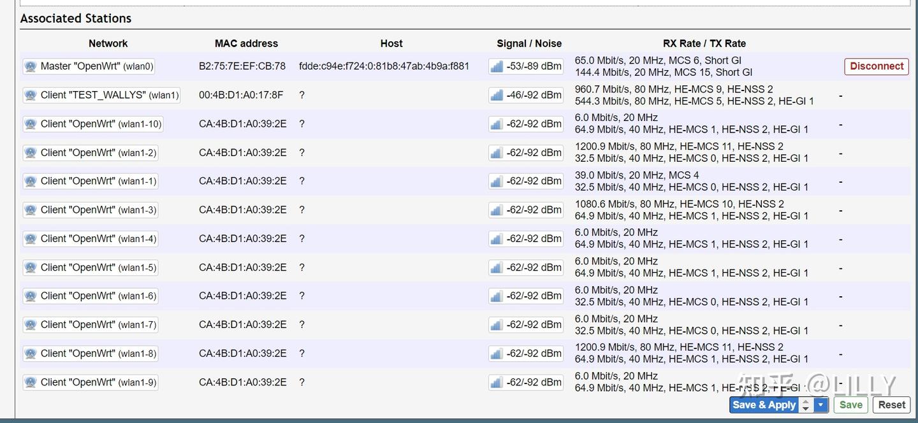This screenshot has height=423, width=918.
Task: Click the stepper next to Save & Apply
Action: [806, 405]
